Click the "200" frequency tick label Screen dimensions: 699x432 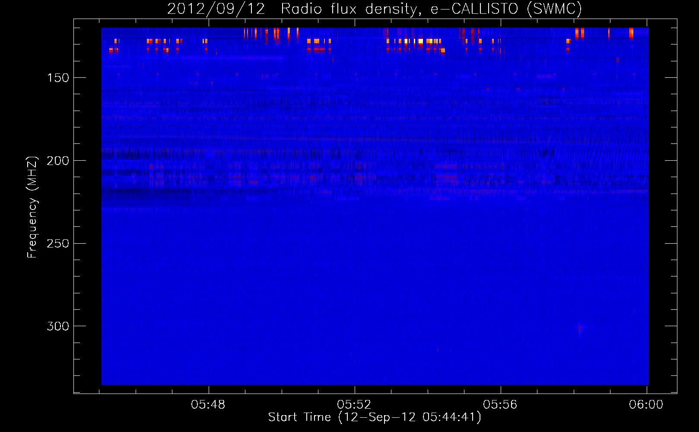[58, 161]
